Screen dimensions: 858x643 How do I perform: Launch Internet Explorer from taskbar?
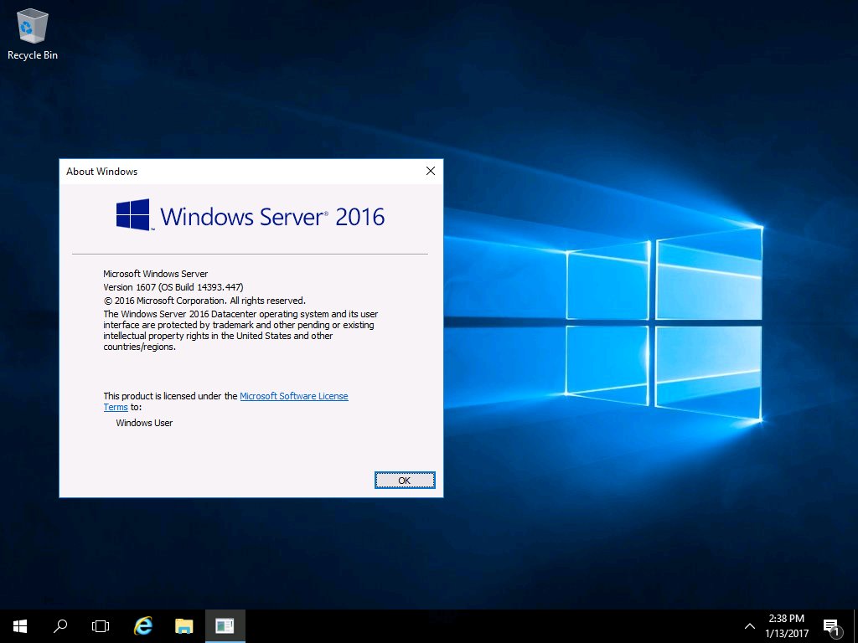(x=142, y=626)
